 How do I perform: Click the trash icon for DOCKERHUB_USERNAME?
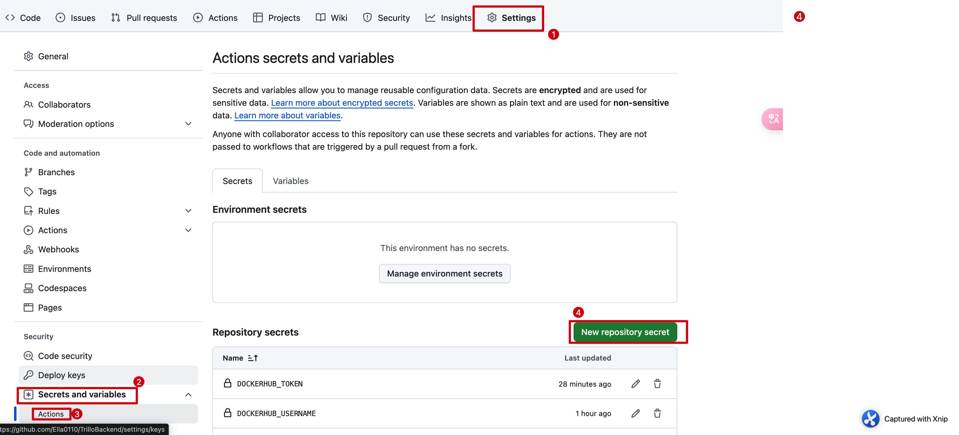(657, 414)
